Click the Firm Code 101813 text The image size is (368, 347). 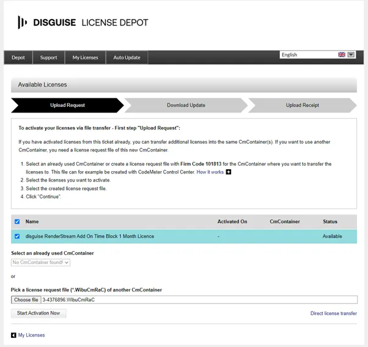pyautogui.click(x=201, y=164)
